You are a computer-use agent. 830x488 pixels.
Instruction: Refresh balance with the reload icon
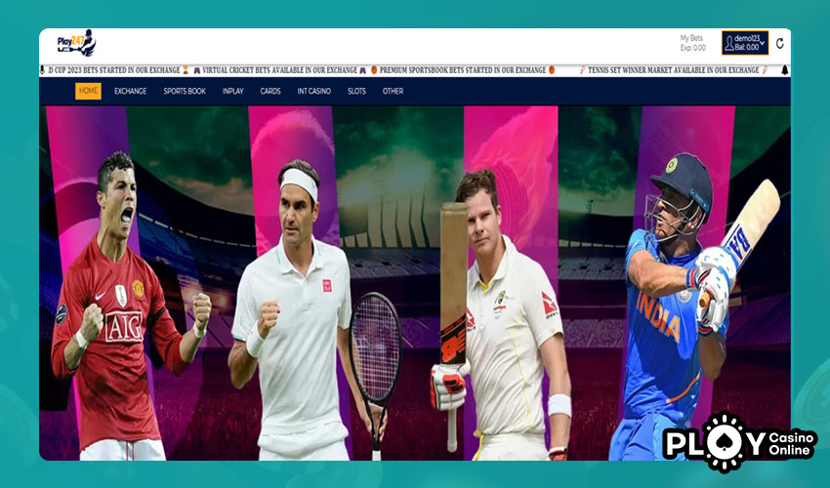coord(780,43)
